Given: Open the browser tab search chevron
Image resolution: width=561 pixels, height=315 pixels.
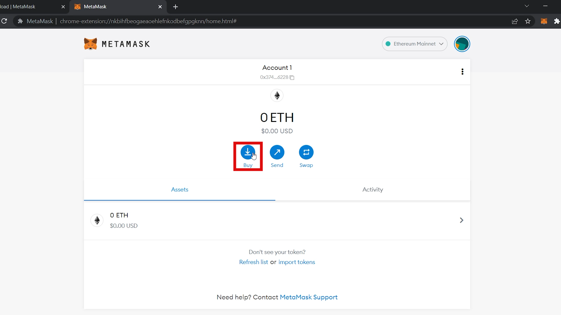Looking at the screenshot, I should pos(527,6).
